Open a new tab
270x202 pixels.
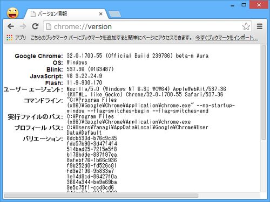click(x=114, y=14)
